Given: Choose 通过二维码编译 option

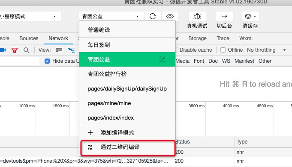Looking at the screenshot, I should pos(127,147).
